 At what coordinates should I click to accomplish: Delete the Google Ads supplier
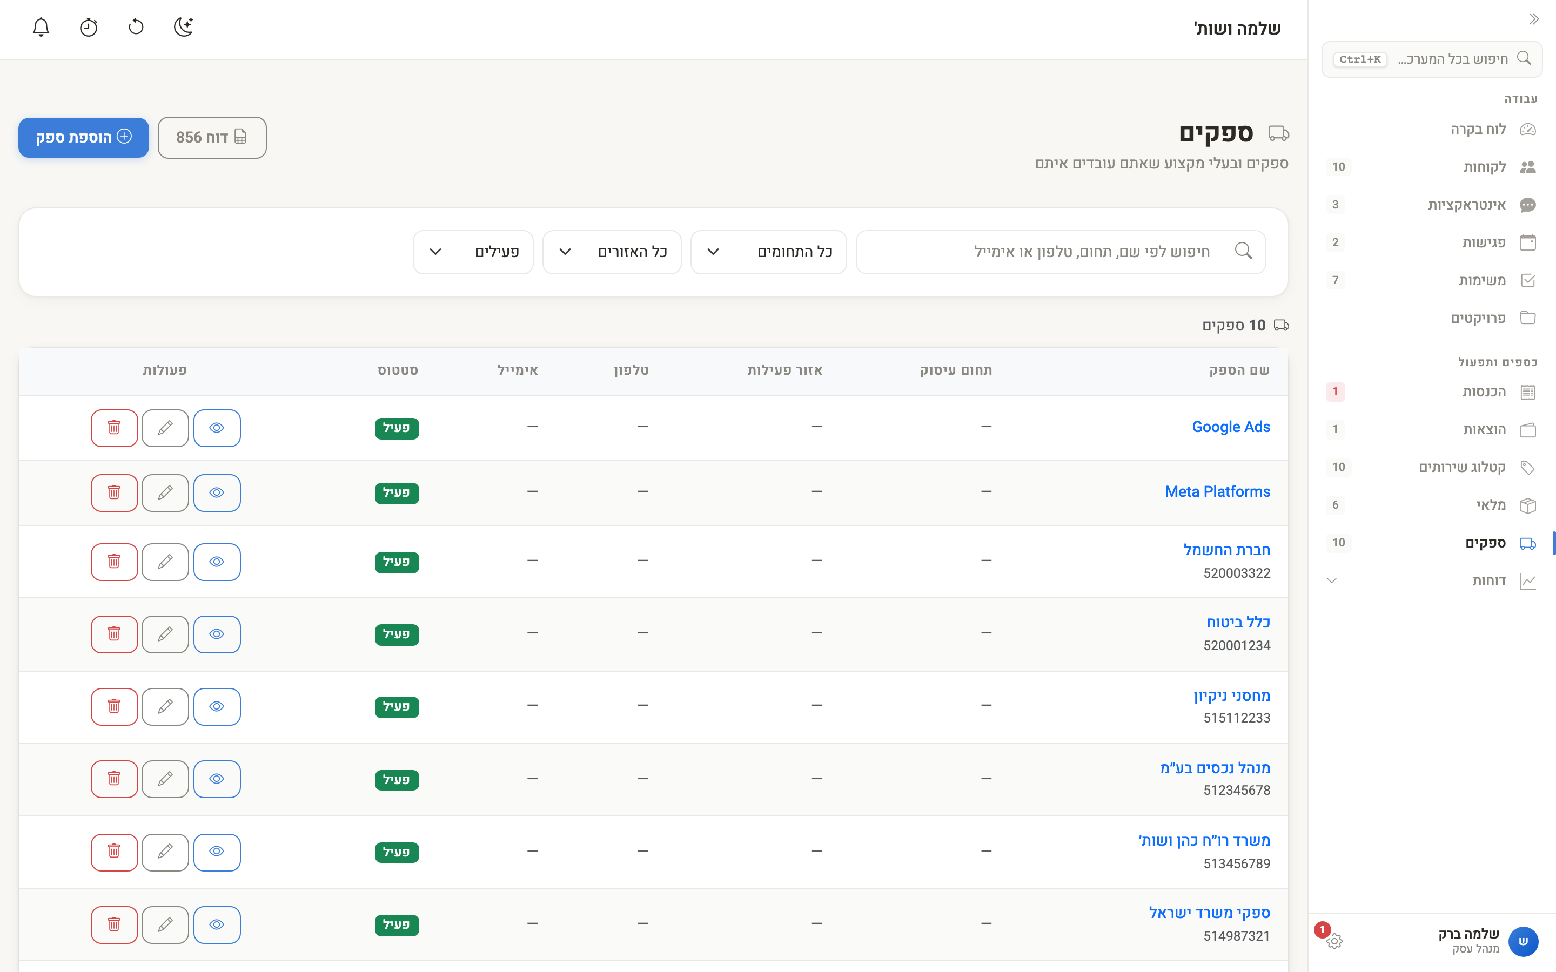(115, 428)
